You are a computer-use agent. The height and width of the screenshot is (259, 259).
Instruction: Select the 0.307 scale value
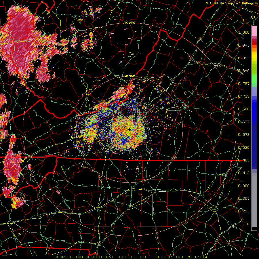pos(244,199)
